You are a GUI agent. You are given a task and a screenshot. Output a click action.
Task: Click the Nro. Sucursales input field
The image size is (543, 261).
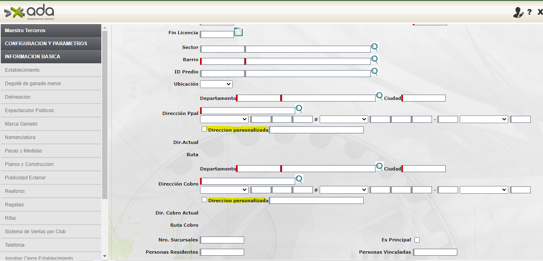223,240
